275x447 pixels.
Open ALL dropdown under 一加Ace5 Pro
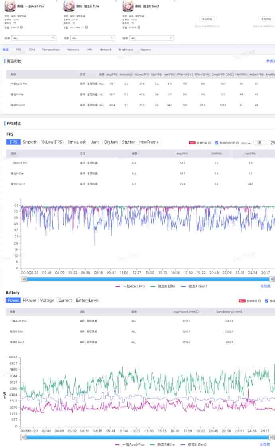pos(33,38)
